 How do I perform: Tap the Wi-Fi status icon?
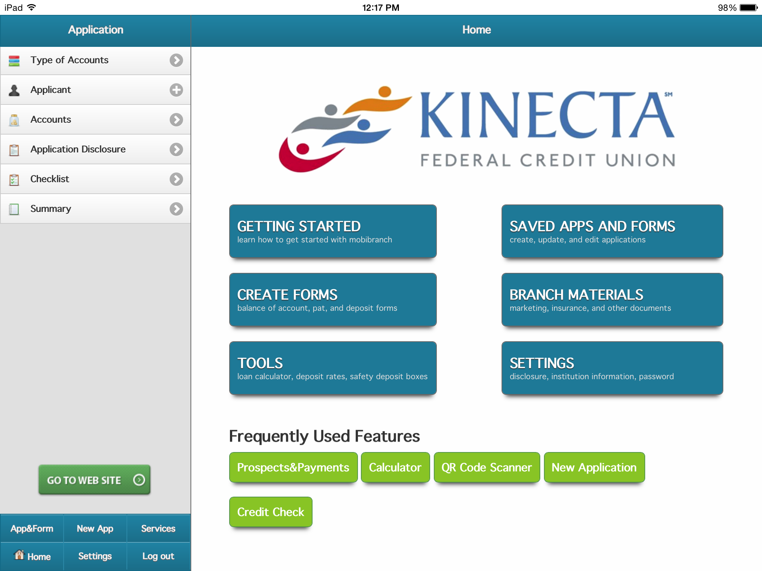[x=32, y=7]
